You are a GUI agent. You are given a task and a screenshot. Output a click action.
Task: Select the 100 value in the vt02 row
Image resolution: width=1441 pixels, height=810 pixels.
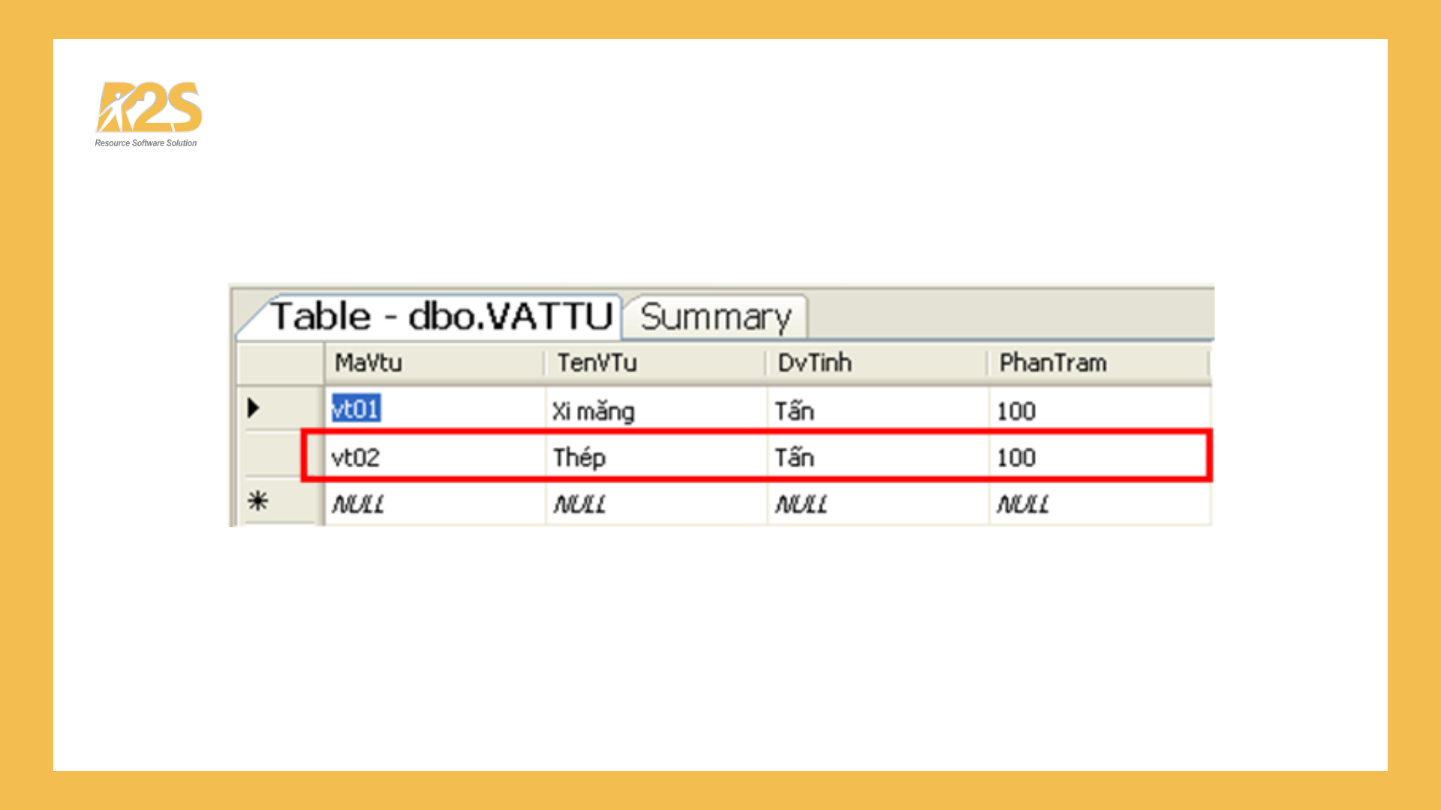coord(1017,457)
